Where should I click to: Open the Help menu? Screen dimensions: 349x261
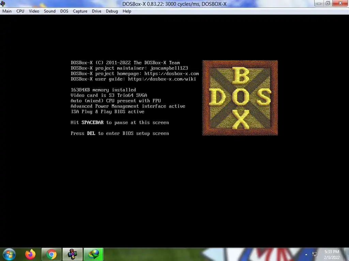click(x=127, y=11)
